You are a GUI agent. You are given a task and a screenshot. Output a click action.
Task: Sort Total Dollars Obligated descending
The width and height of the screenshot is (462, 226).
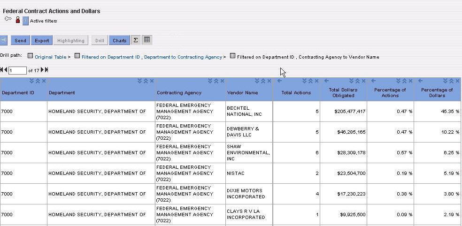(x=352, y=81)
